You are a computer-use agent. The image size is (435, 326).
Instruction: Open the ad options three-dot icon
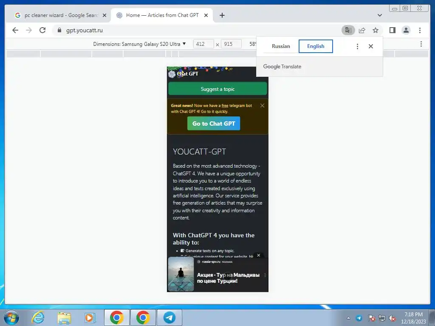coord(265,275)
